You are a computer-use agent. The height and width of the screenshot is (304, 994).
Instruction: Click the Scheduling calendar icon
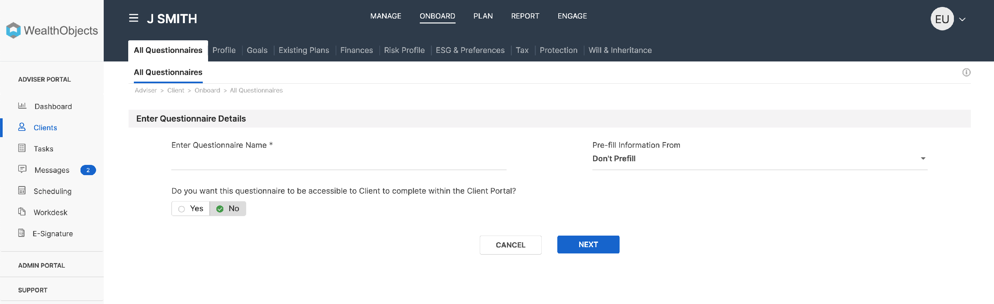click(x=22, y=190)
